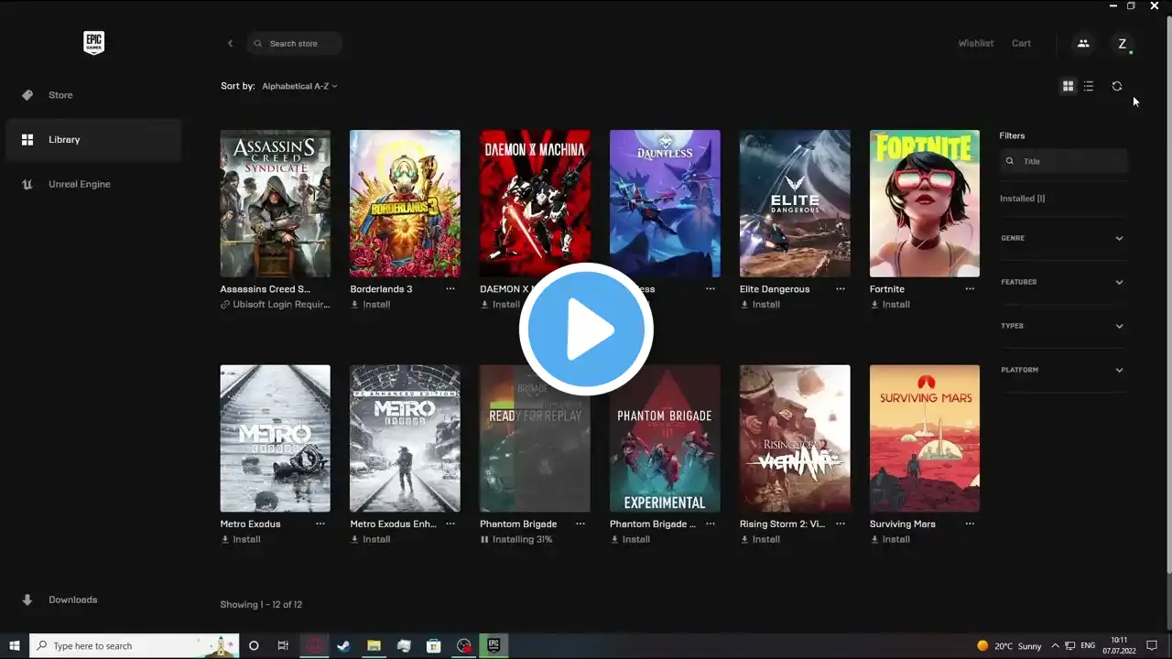The width and height of the screenshot is (1172, 659).
Task: Select the Fortnite cover art
Action: [x=925, y=203]
